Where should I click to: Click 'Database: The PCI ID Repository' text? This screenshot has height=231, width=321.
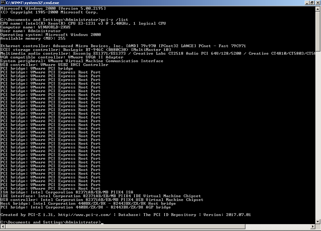tap(157, 215)
